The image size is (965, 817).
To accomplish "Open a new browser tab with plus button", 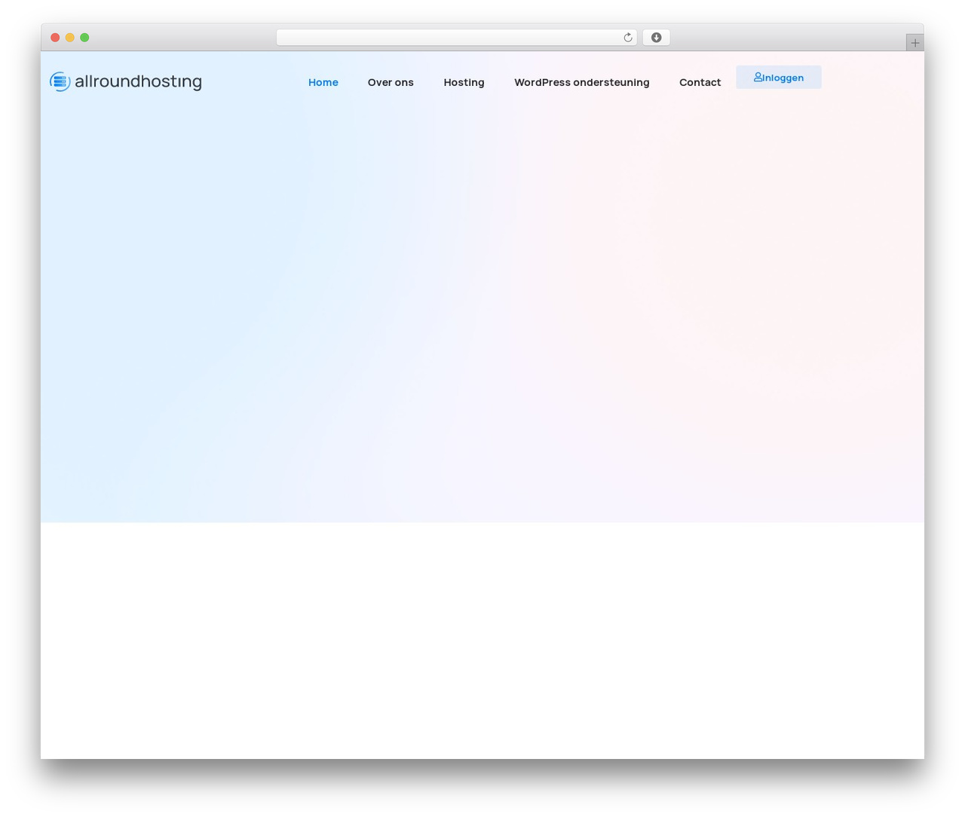I will 914,43.
